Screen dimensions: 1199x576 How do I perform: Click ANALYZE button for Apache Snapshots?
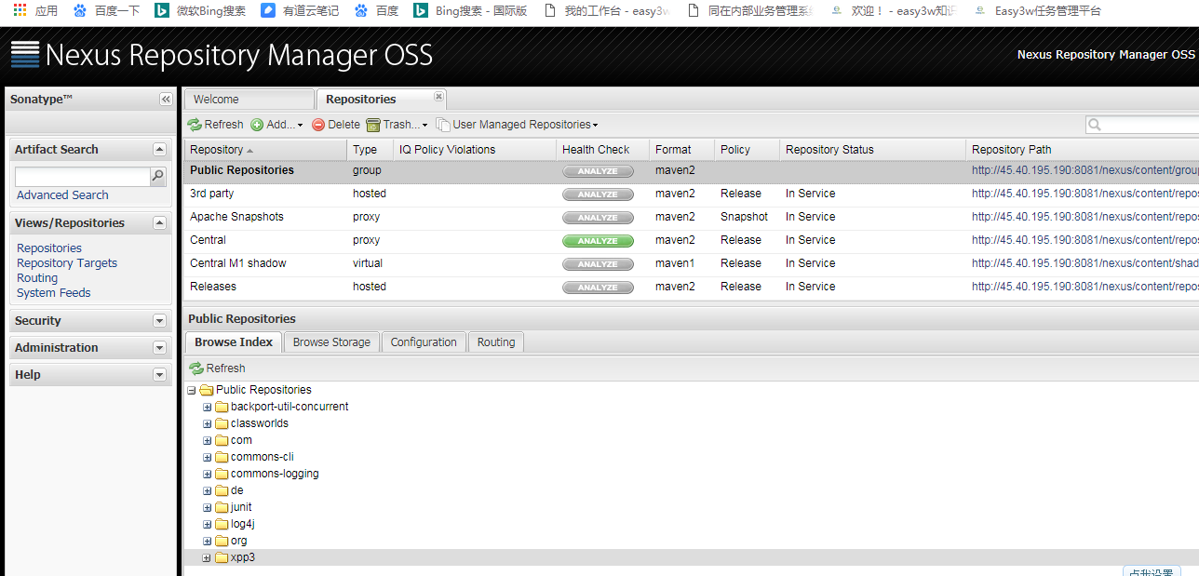coord(598,218)
